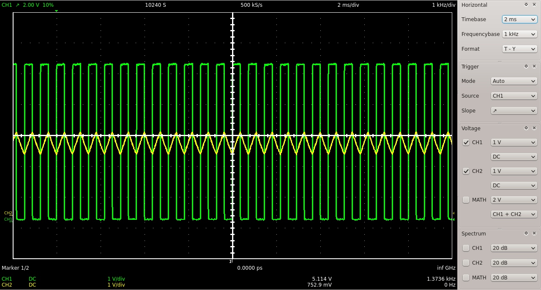Close the Trigger dock panel
Screen dimensions: 541x290
[x=534, y=66]
